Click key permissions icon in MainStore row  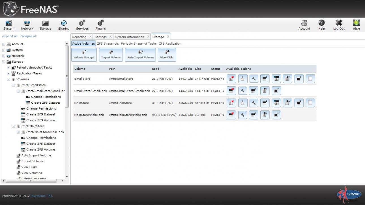(287, 103)
